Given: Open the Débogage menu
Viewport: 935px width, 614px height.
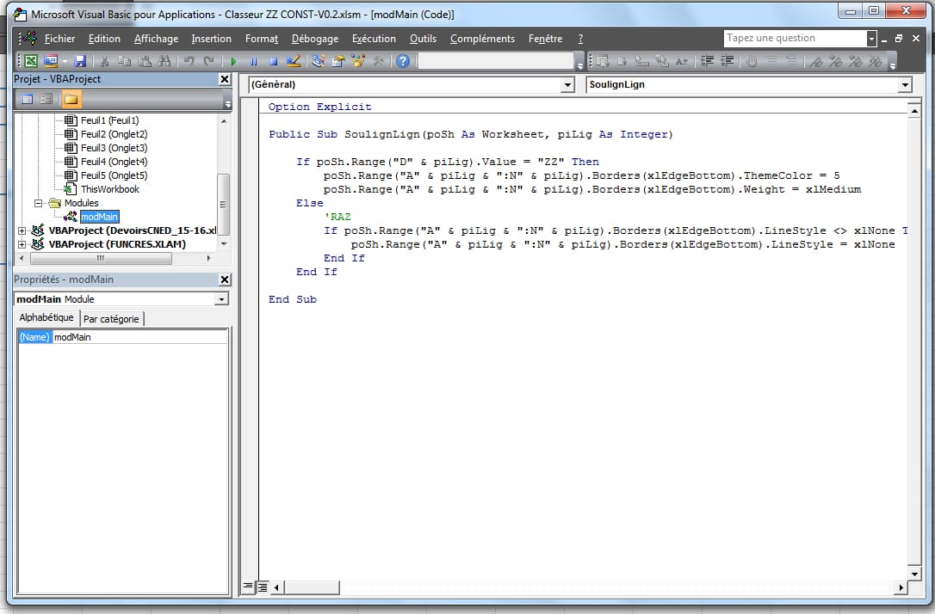Looking at the screenshot, I should [314, 39].
